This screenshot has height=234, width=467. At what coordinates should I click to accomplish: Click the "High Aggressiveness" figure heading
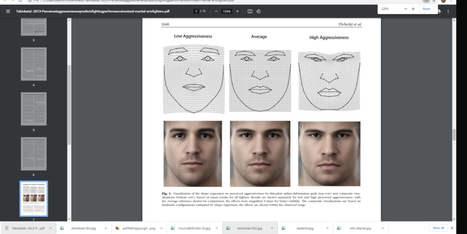329,37
